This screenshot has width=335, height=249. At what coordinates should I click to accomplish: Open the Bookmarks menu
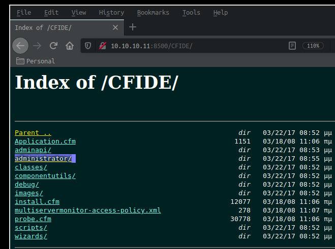coord(153,12)
